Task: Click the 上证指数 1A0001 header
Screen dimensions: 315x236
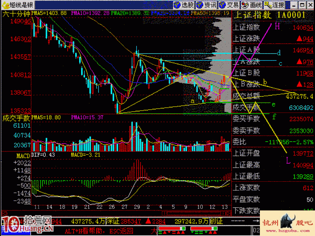Action: click(270, 15)
